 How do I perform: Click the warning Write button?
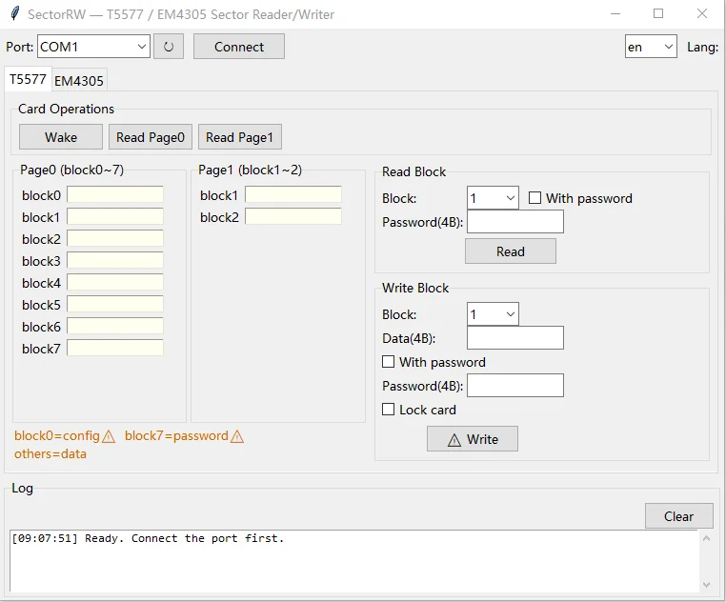[x=473, y=438]
